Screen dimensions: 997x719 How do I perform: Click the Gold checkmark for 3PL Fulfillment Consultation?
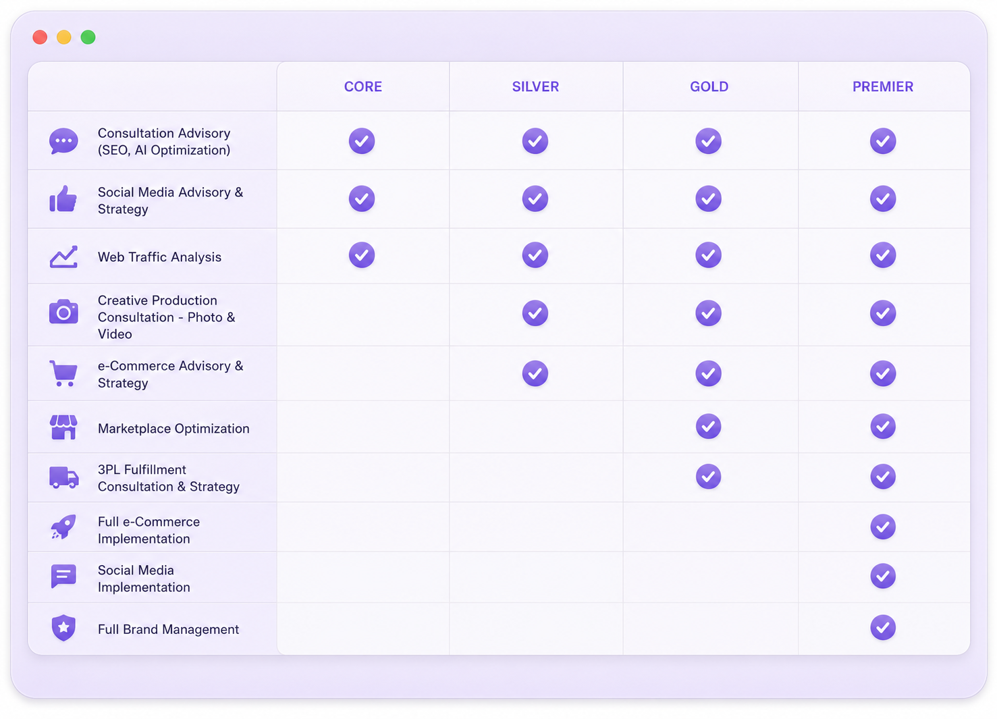(x=709, y=477)
